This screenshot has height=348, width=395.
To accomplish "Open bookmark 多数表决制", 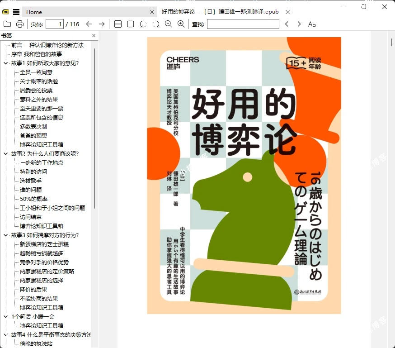I will [x=33, y=127].
